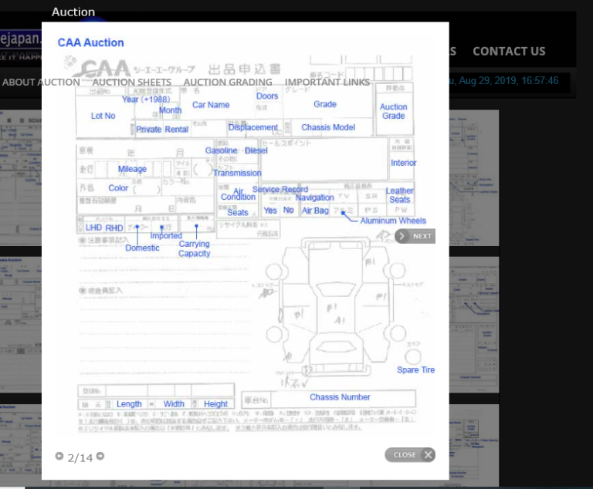
Task: Click the 'Service Record' label
Action: click(280, 189)
